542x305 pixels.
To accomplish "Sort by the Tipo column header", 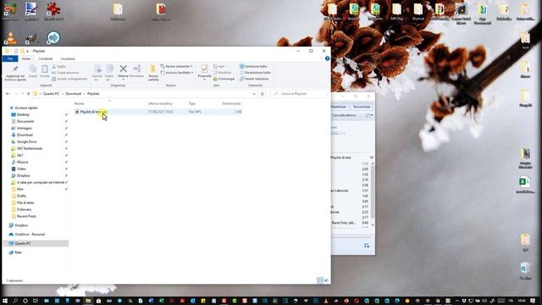I will pyautogui.click(x=192, y=103).
